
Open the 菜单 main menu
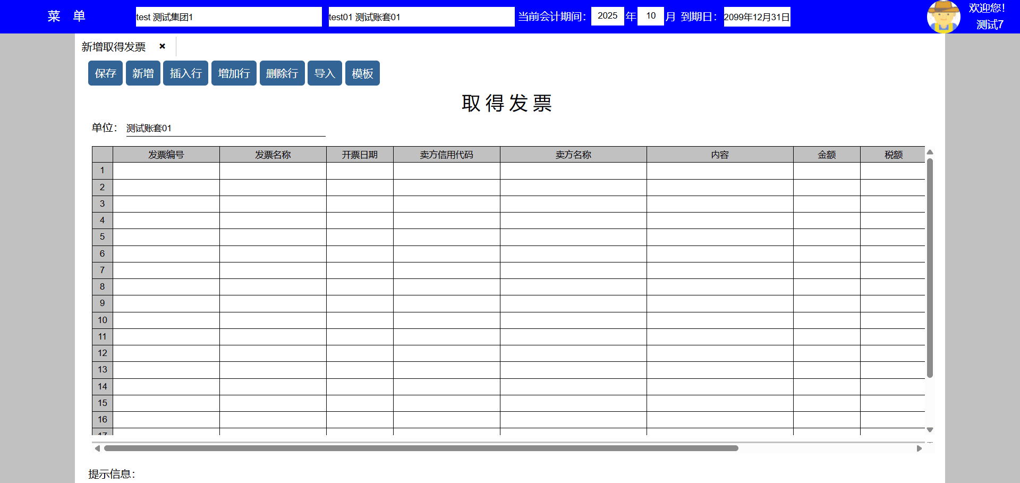pyautogui.click(x=66, y=16)
